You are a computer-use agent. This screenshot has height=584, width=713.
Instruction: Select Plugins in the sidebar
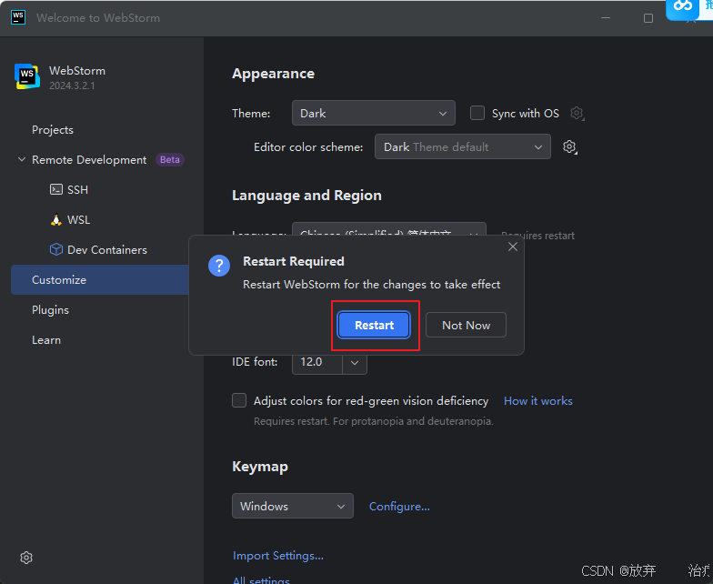click(x=50, y=309)
